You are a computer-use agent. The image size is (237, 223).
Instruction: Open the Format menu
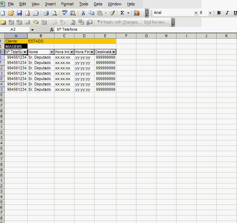pyautogui.click(x=67, y=4)
